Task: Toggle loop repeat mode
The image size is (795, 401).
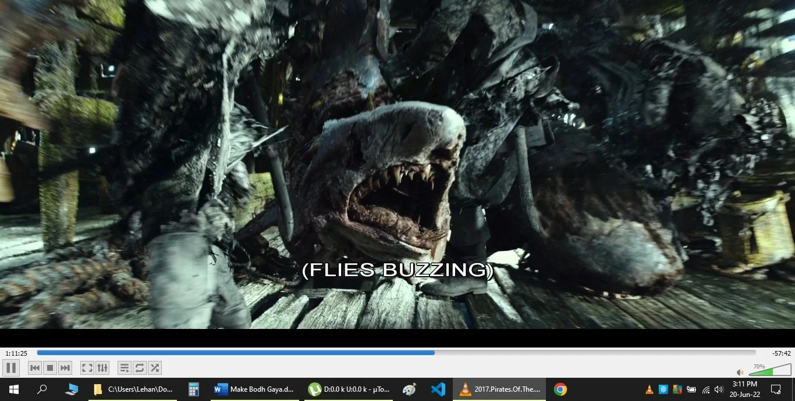Action: pyautogui.click(x=140, y=368)
